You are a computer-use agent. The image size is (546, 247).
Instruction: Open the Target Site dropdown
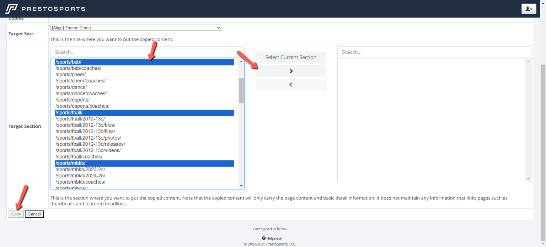pyautogui.click(x=136, y=28)
